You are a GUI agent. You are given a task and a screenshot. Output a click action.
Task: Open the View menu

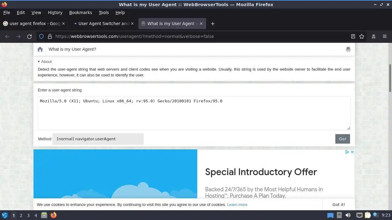pos(36,13)
